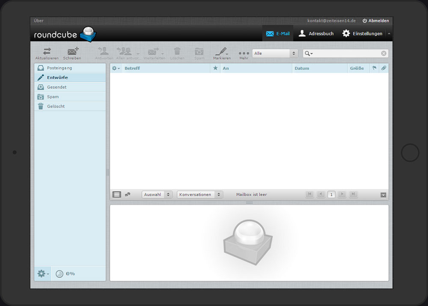Screen dimensions: 428x306
Task: Go to previous page of messages
Action: click(x=321, y=194)
